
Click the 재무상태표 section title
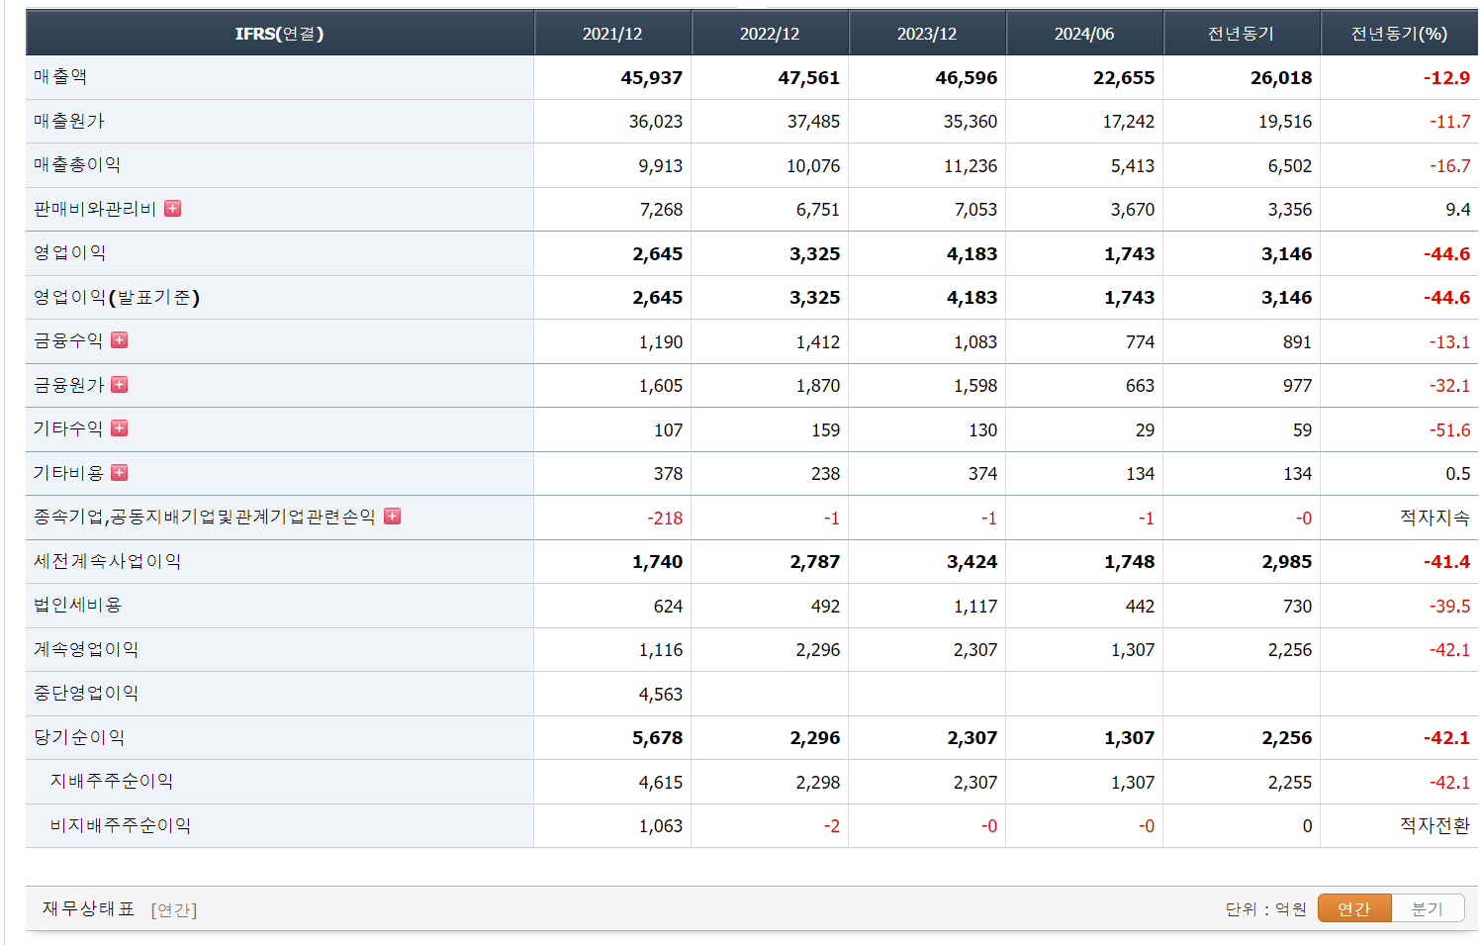(89, 908)
